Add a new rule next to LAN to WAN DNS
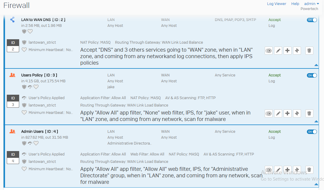This screenshot has height=190, width=324. click(287, 51)
